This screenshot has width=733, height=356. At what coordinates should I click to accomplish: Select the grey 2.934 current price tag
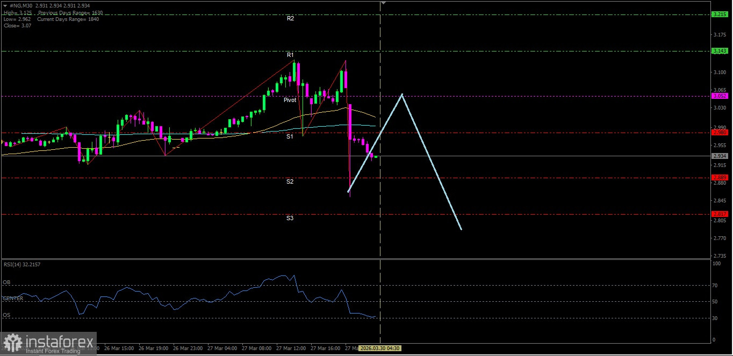(719, 156)
